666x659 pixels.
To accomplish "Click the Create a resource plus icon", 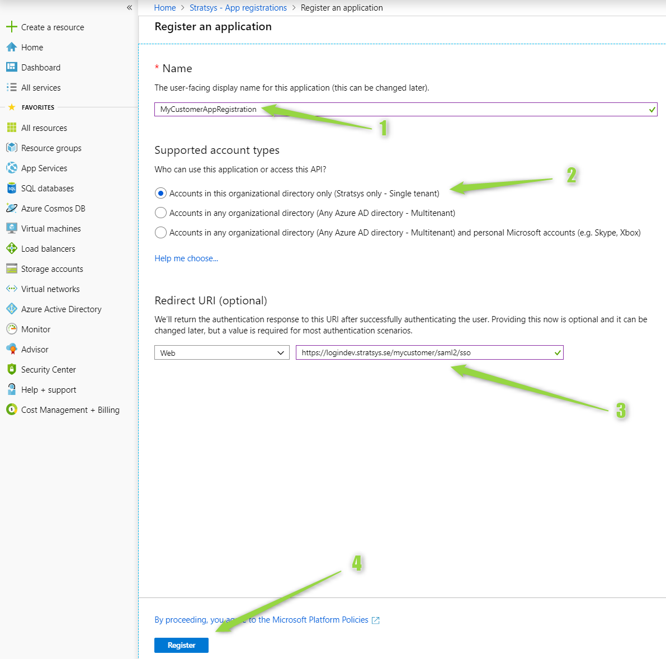I will pos(12,27).
